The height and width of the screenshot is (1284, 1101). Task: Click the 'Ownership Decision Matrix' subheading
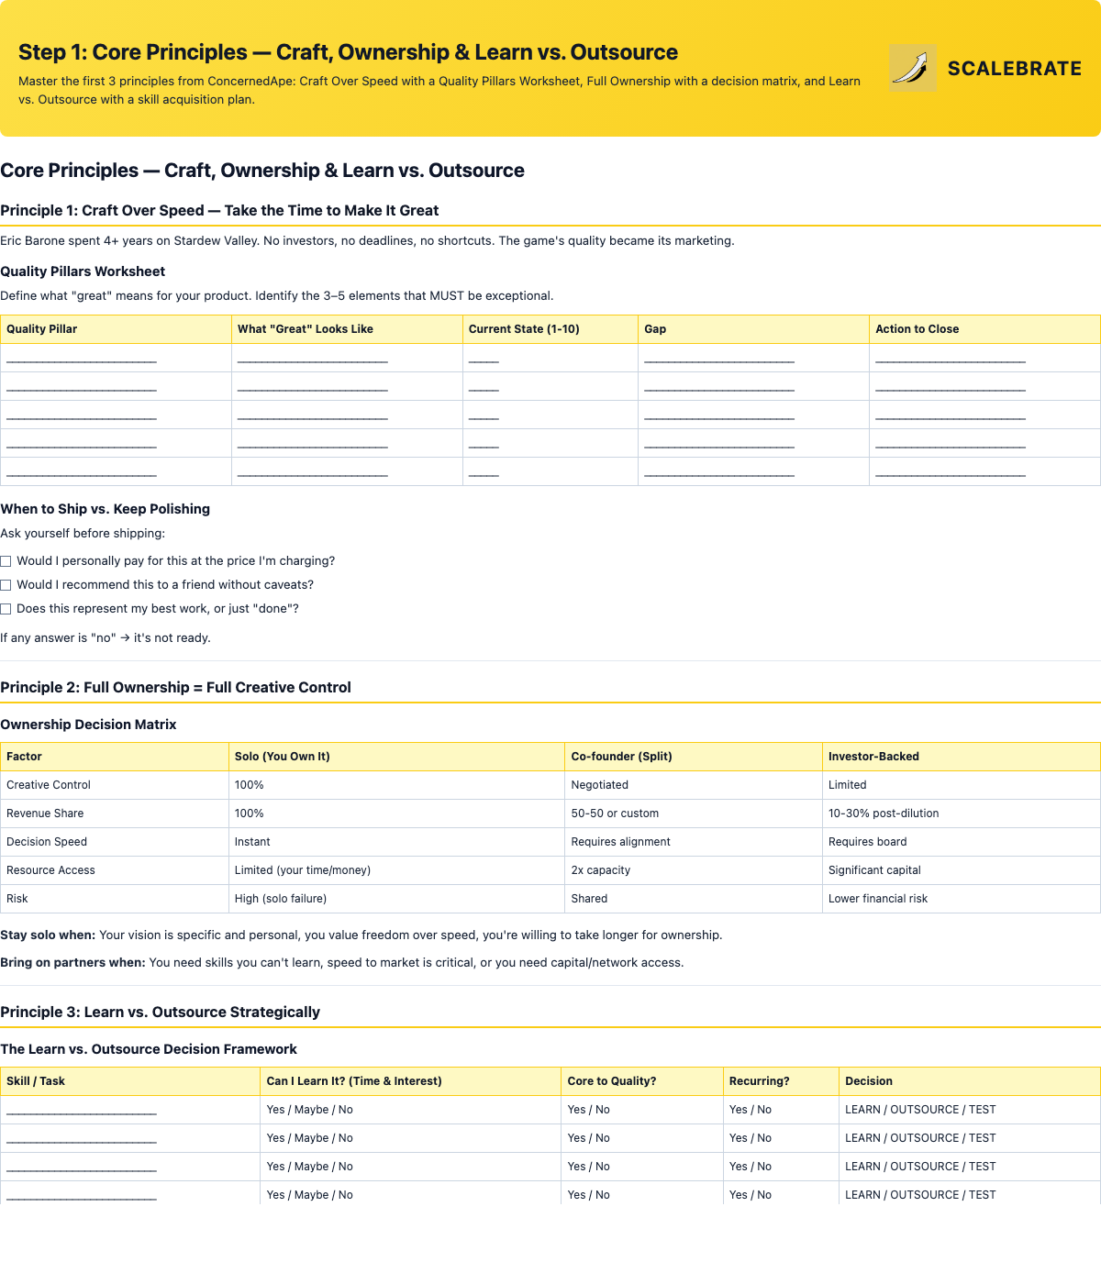coord(88,725)
